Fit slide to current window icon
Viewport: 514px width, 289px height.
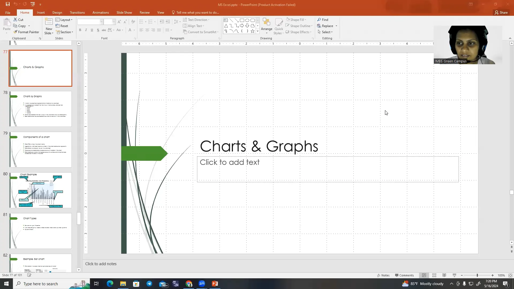pyautogui.click(x=510, y=275)
